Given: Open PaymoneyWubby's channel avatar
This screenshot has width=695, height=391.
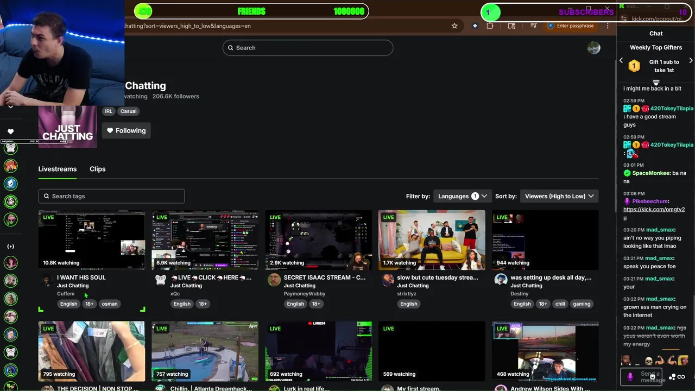Looking at the screenshot, I should tap(274, 280).
